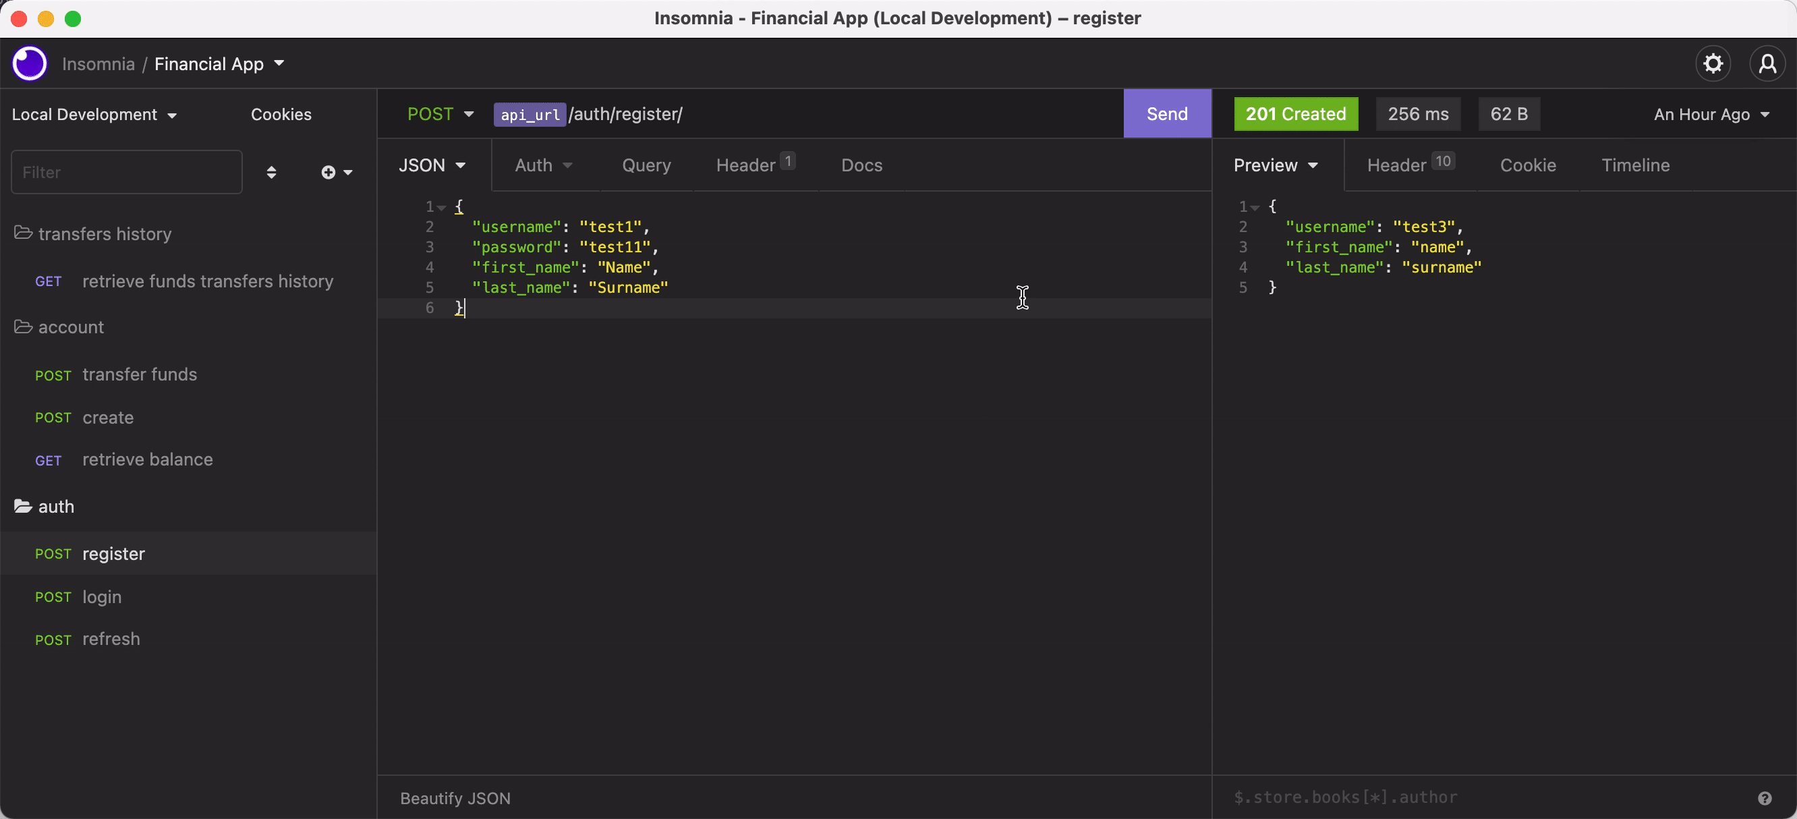Viewport: 1797px width, 819px height.
Task: Click the Insomnia purple logo
Action: pos(29,63)
